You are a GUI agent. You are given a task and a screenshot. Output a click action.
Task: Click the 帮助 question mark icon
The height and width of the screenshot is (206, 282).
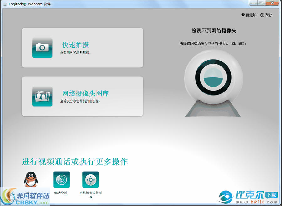click(262, 15)
